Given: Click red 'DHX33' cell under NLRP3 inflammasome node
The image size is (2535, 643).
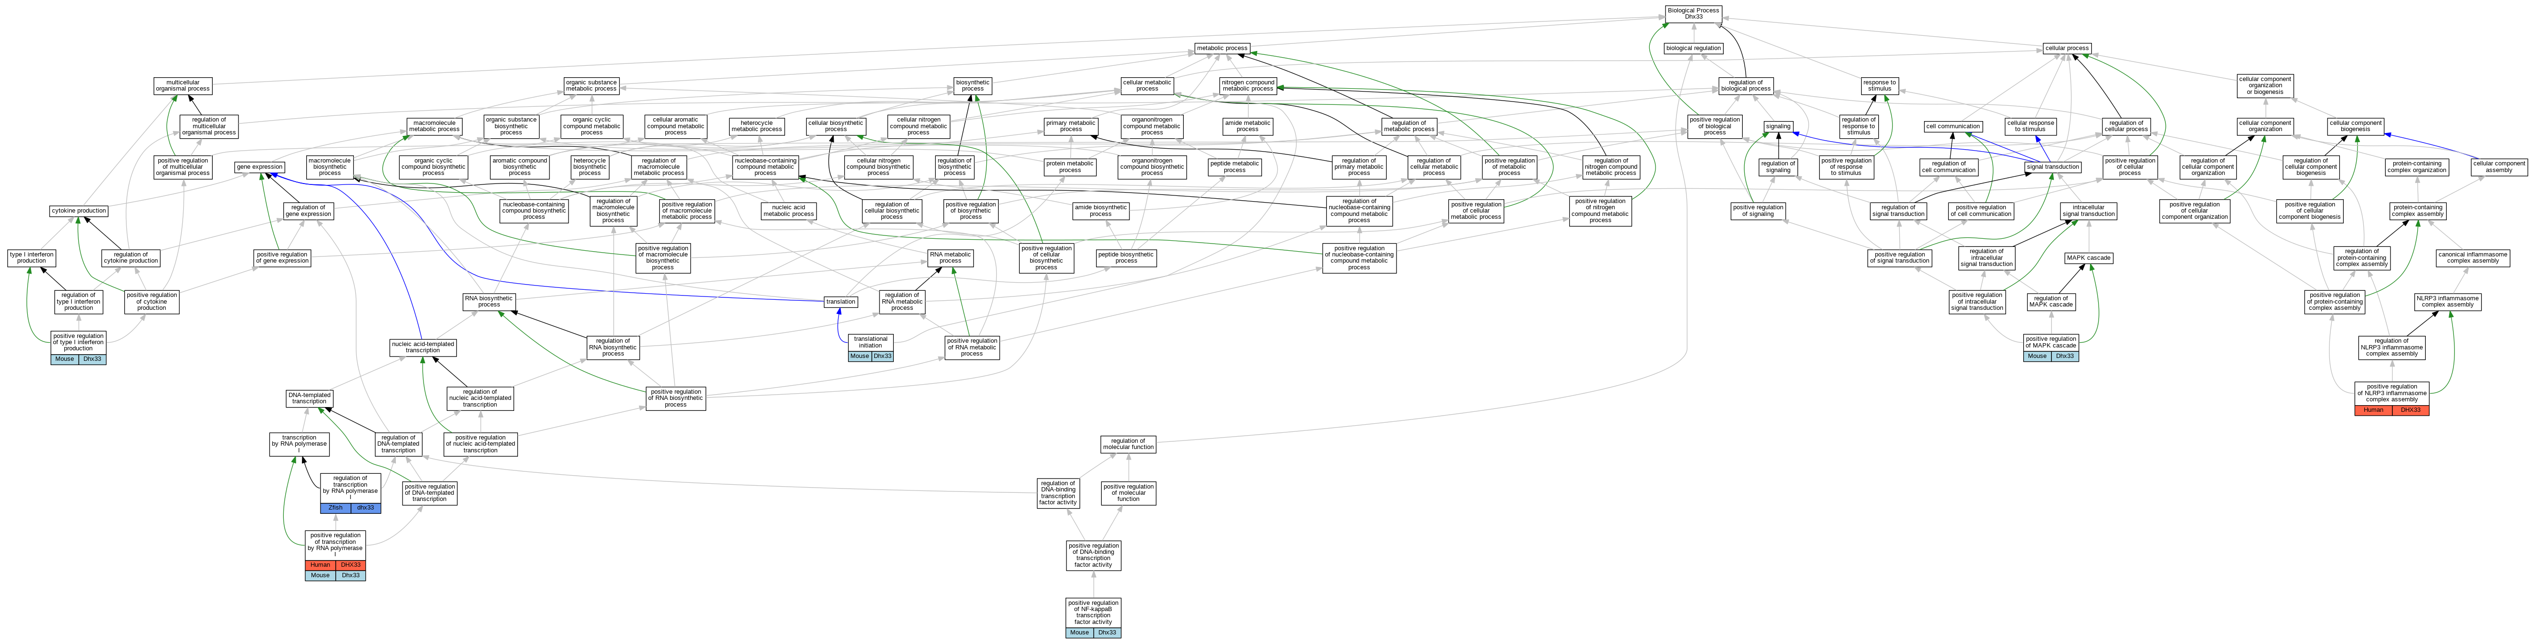Looking at the screenshot, I should (x=2410, y=410).
